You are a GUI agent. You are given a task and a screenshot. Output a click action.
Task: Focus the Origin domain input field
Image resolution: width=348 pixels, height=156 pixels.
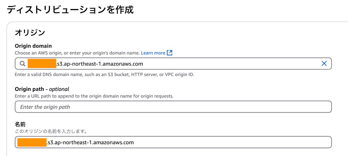point(173,64)
